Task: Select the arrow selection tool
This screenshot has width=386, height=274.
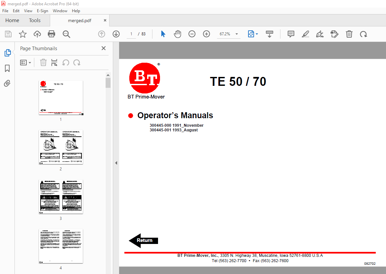Action: pos(163,34)
